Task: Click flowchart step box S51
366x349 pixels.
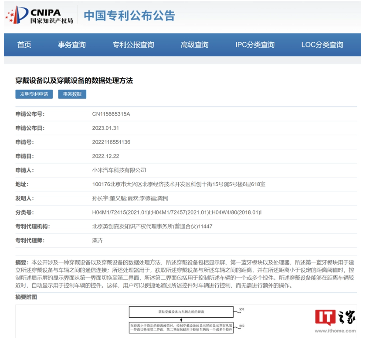Action: tap(181, 312)
